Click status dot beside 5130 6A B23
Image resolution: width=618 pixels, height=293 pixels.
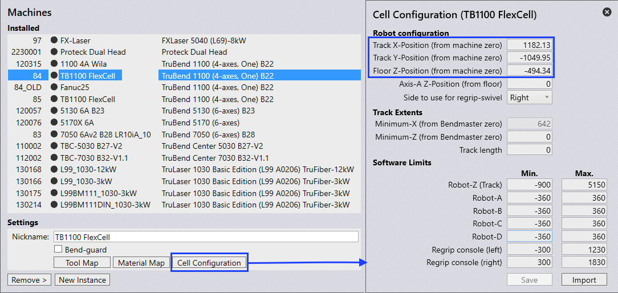(x=54, y=111)
